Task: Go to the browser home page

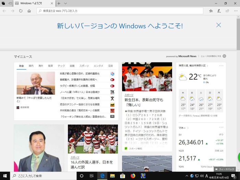Action: [29, 11]
